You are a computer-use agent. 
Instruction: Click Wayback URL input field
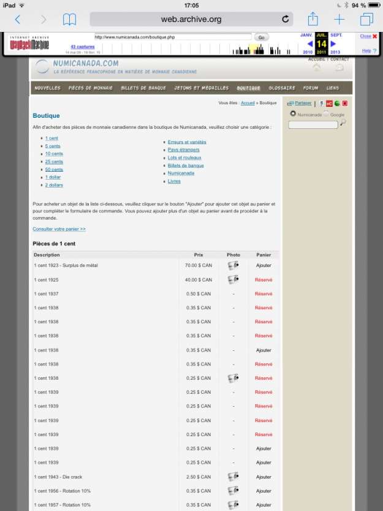pyautogui.click(x=173, y=37)
